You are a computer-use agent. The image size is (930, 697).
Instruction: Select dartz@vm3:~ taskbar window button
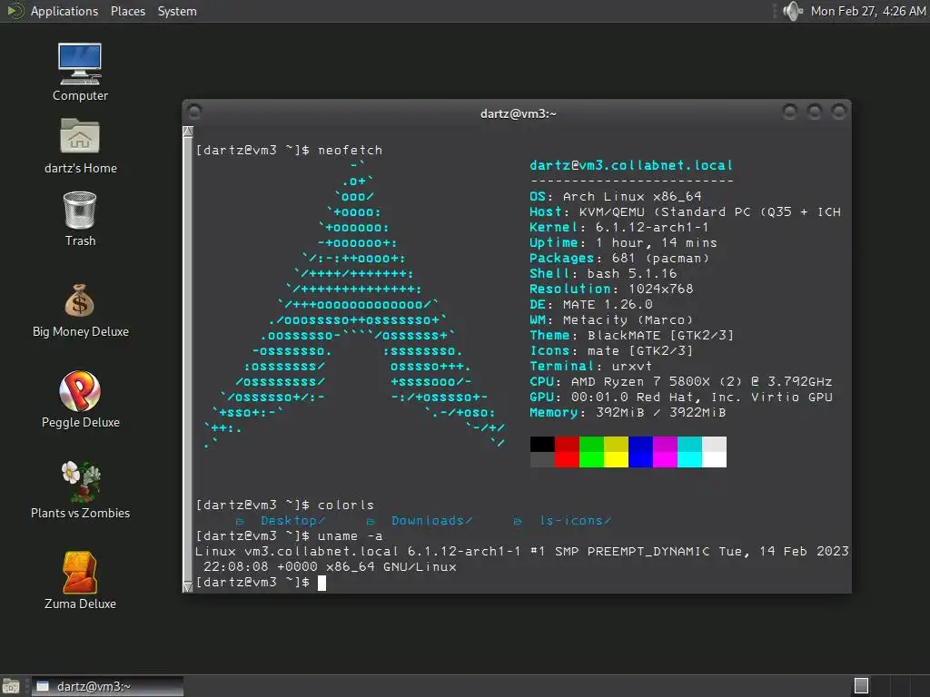click(x=107, y=686)
